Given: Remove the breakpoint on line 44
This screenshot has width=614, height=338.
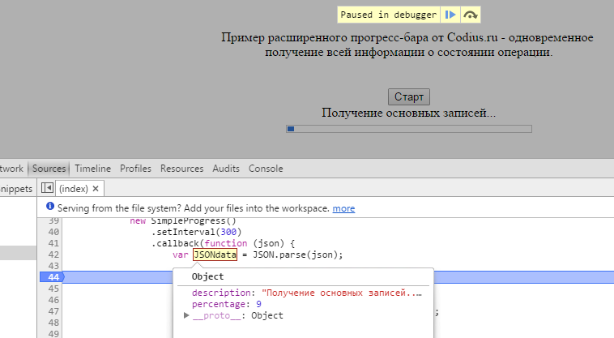Looking at the screenshot, I should [x=53, y=277].
